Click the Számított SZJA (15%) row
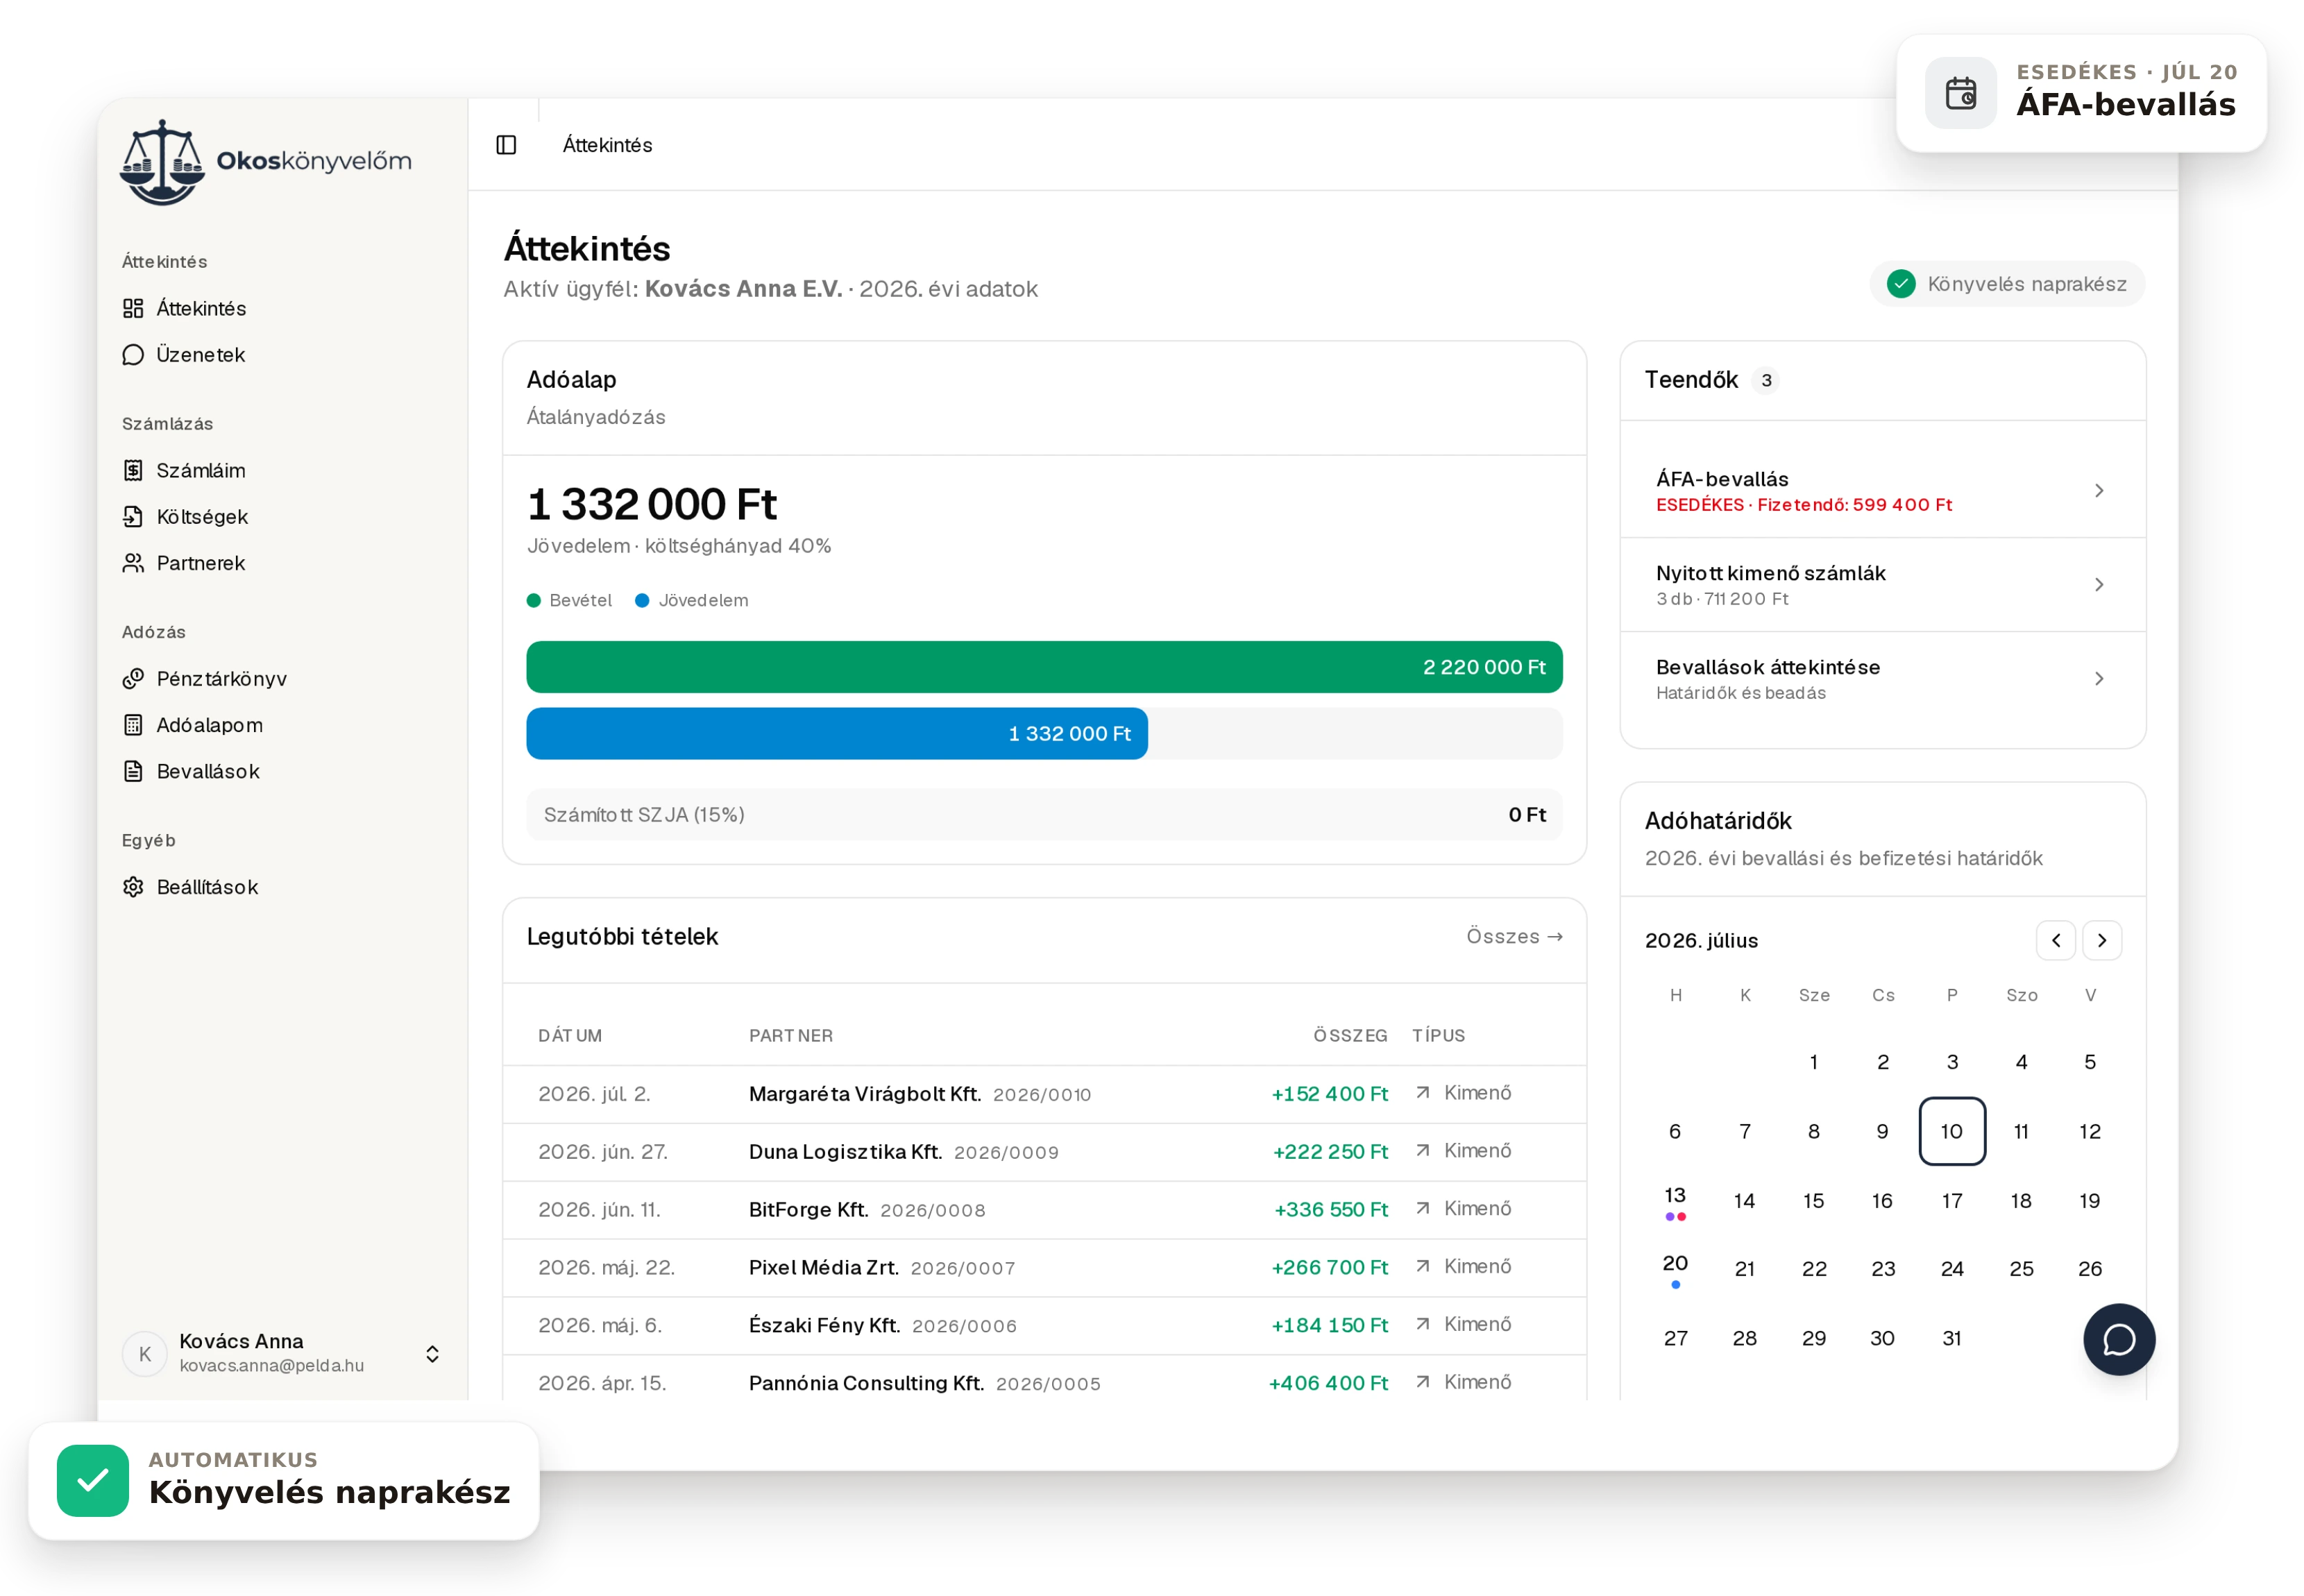The image size is (2304, 1596). coord(1044,814)
